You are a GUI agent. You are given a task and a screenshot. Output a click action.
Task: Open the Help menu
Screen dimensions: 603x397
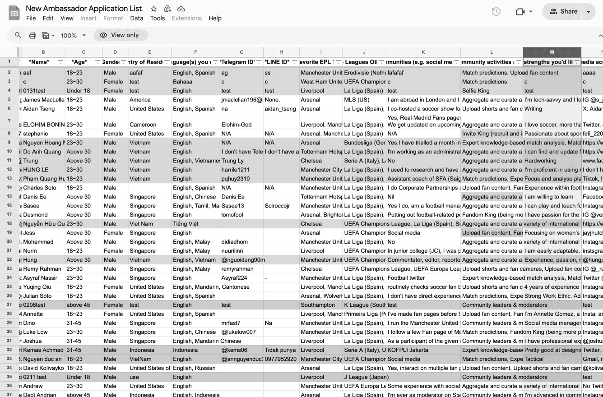pos(215,18)
